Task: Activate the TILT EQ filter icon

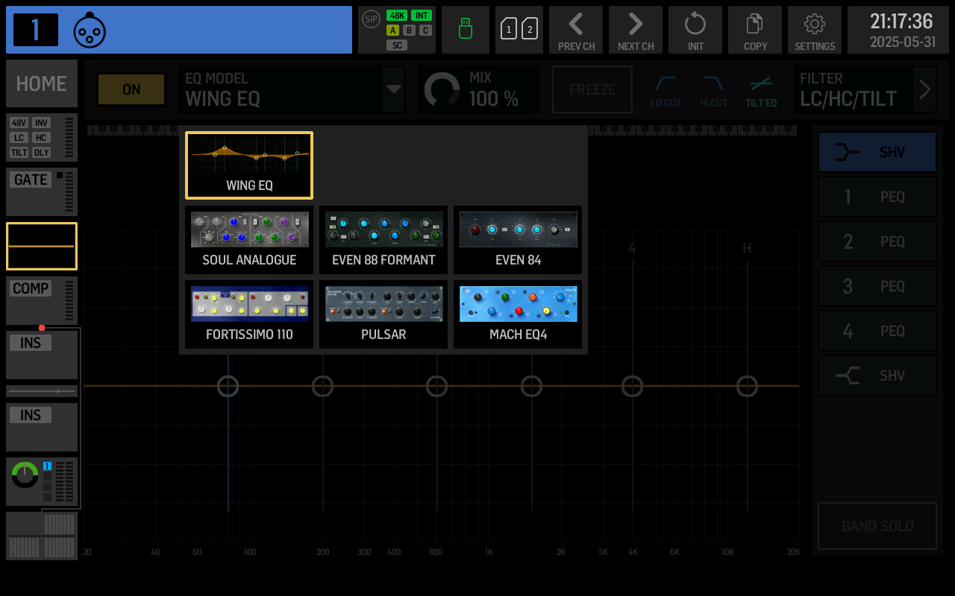Action: pos(761,89)
